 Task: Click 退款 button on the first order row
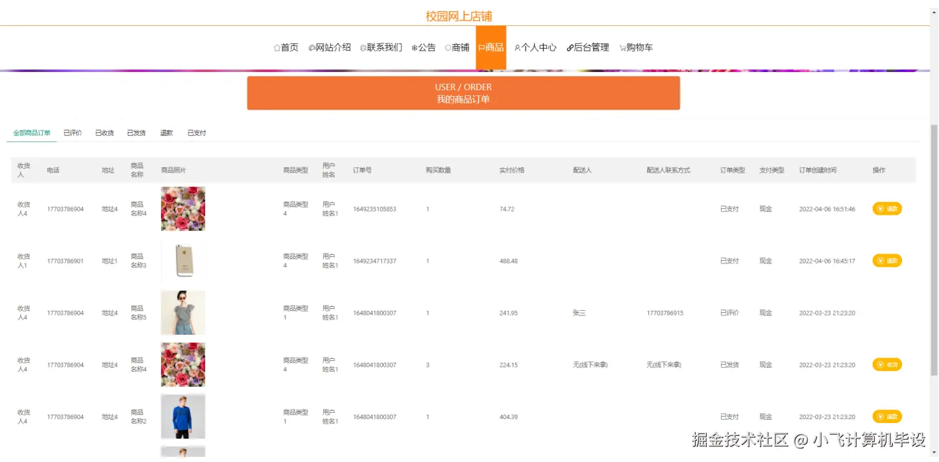(887, 208)
